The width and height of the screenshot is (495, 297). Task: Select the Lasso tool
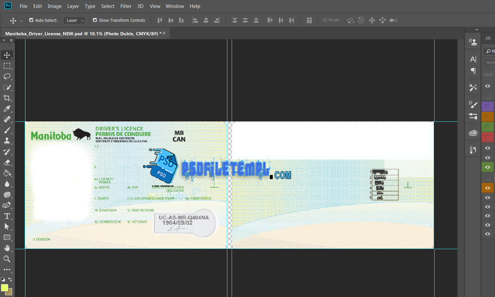7,77
